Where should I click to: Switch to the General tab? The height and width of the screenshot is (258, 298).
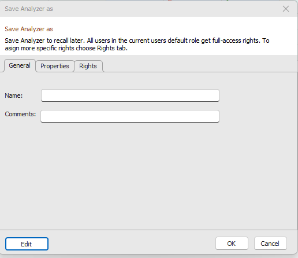(x=20, y=65)
